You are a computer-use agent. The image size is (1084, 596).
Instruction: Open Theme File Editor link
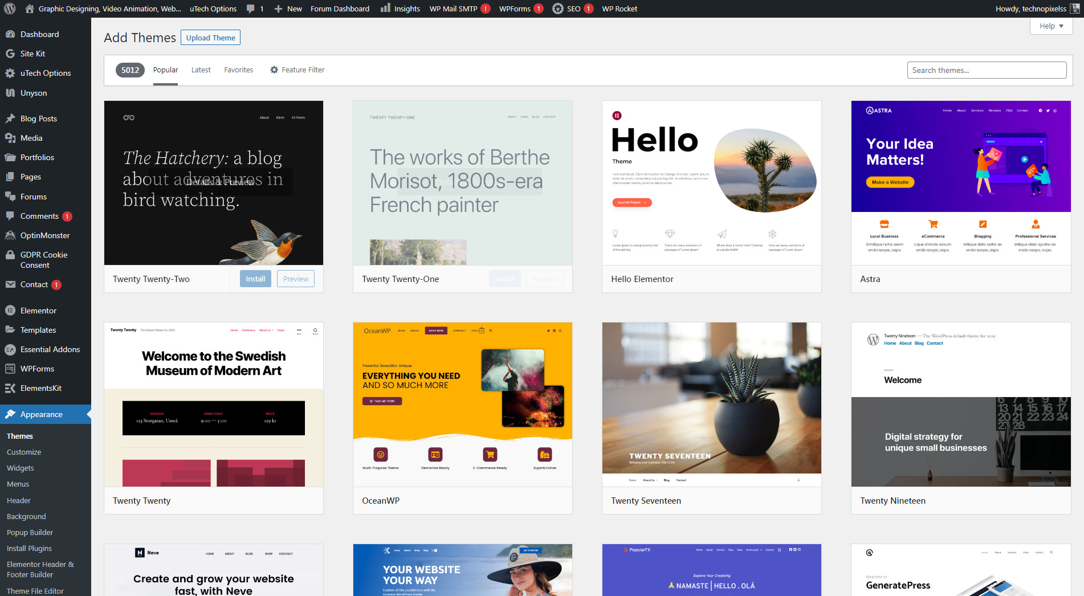point(35,591)
